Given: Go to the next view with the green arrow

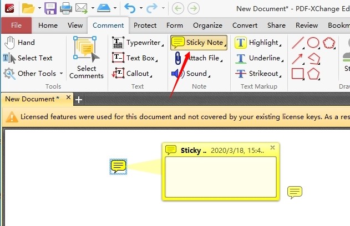Looking at the screenshot, I should pyautogui.click(x=194, y=8).
